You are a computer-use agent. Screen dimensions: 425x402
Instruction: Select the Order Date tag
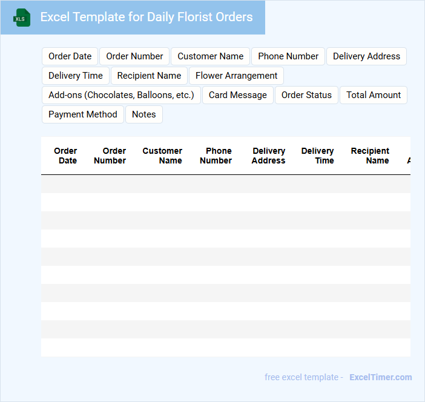(x=70, y=56)
